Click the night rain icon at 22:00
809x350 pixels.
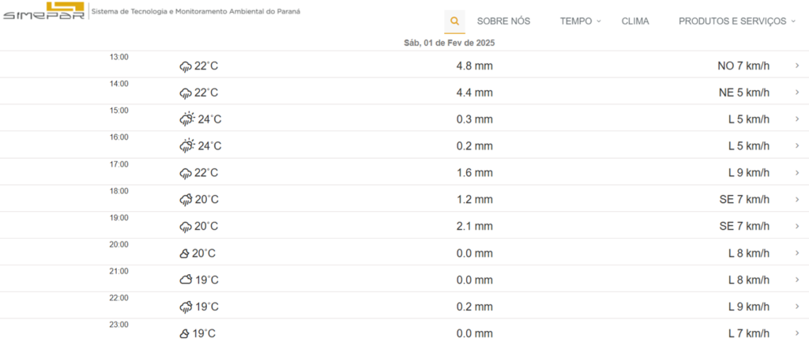[186, 307]
